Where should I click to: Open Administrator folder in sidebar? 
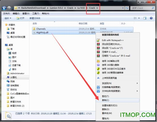point(17,73)
